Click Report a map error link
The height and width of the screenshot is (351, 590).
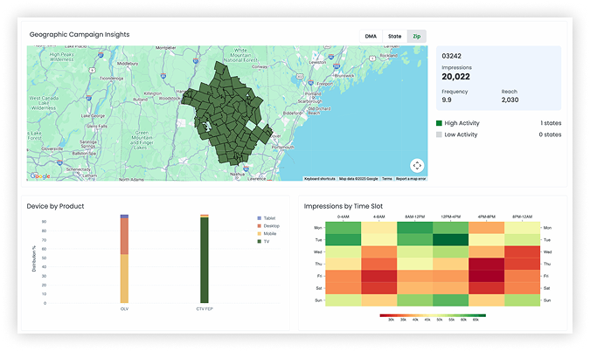coord(411,179)
